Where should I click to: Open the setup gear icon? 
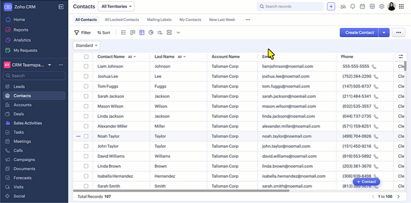click(382, 7)
